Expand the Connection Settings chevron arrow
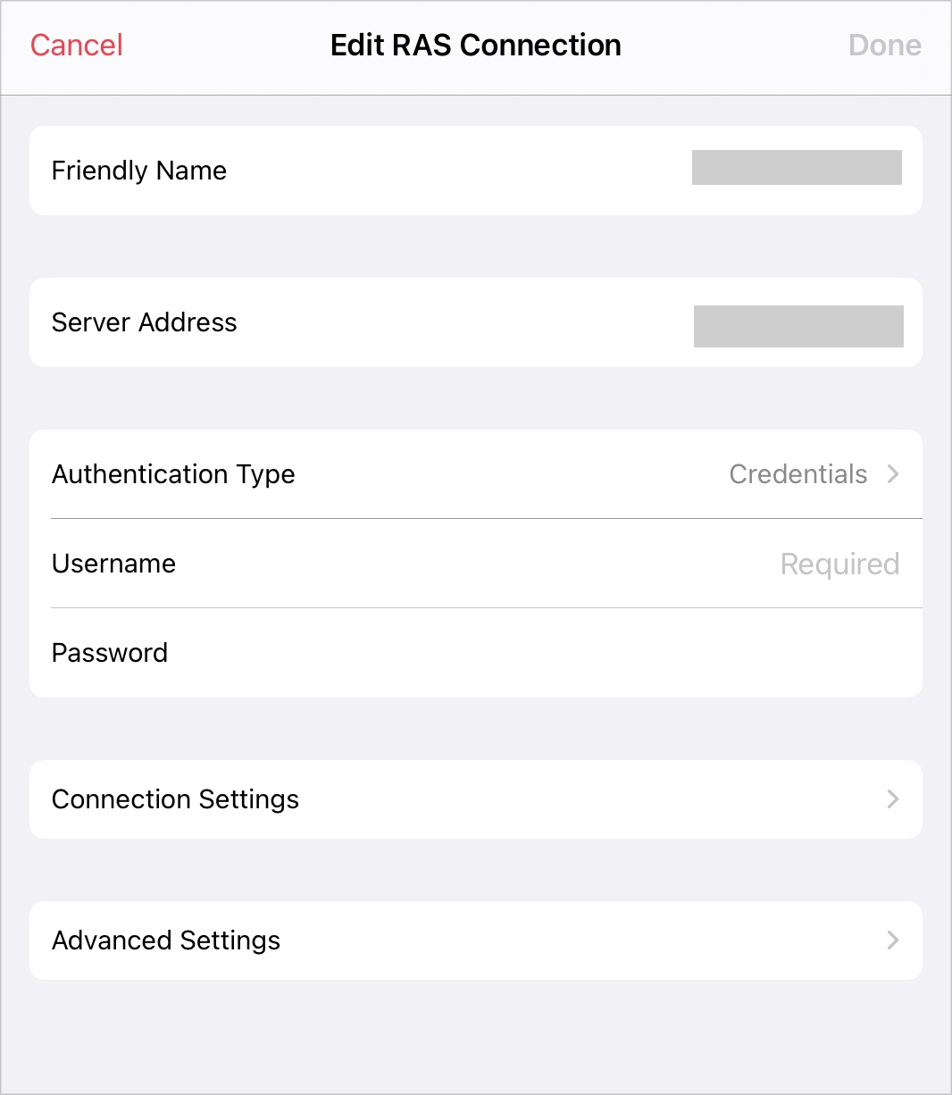Viewport: 952px width, 1095px height. click(892, 799)
